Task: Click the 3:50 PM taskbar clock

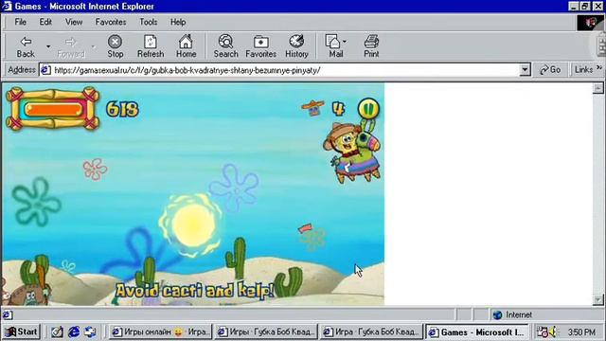Action: pos(581,332)
